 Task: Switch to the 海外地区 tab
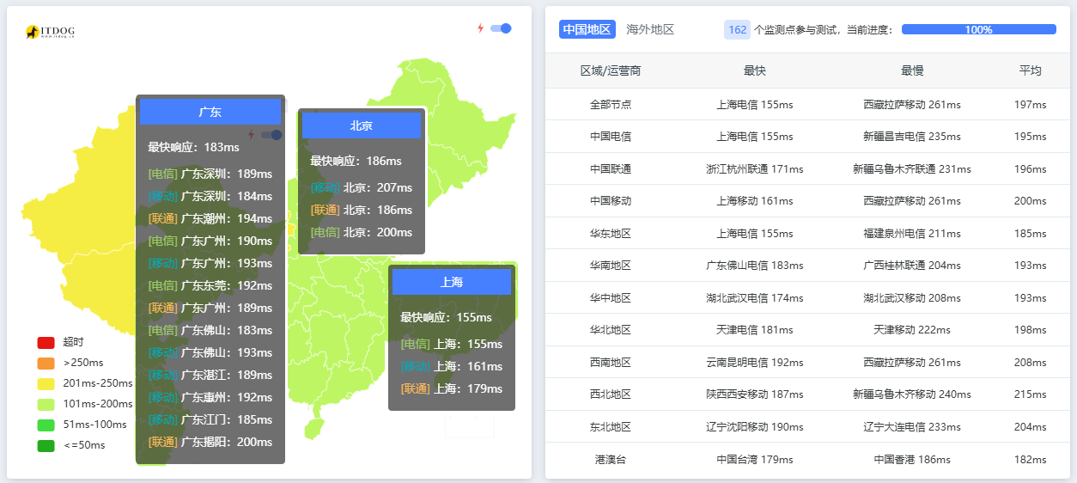pos(650,29)
